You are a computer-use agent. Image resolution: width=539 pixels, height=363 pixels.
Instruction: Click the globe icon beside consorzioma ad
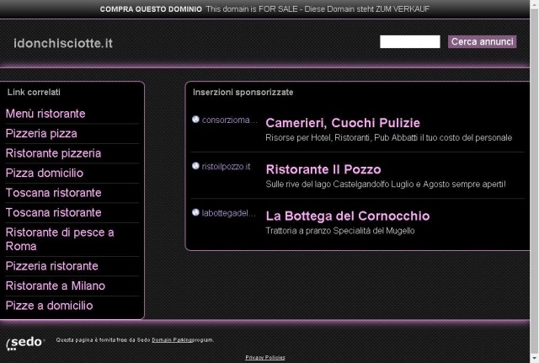click(195, 120)
